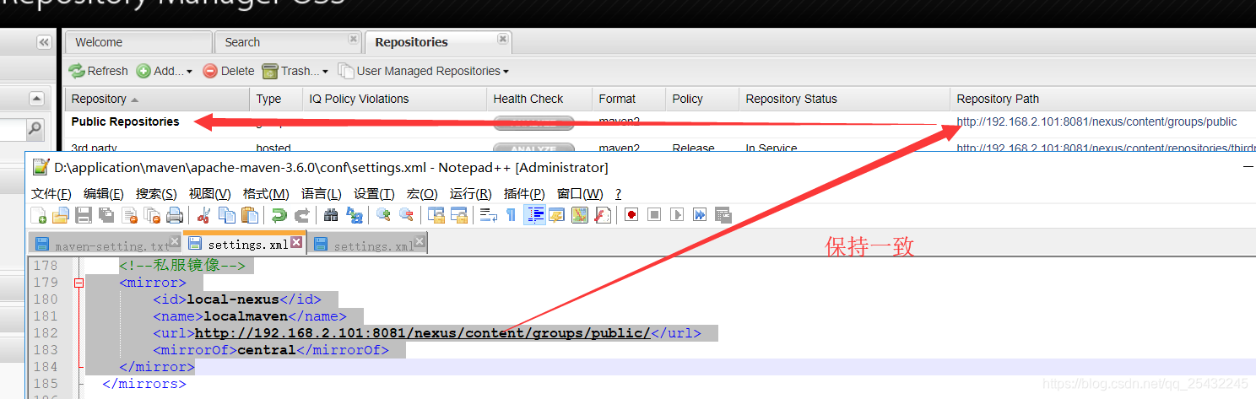Click the macro Playback icon
1256x399 pixels.
pyautogui.click(x=677, y=215)
